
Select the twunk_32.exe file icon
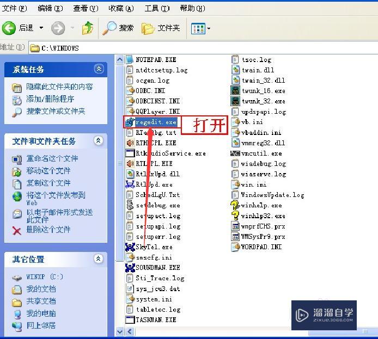click(x=235, y=101)
